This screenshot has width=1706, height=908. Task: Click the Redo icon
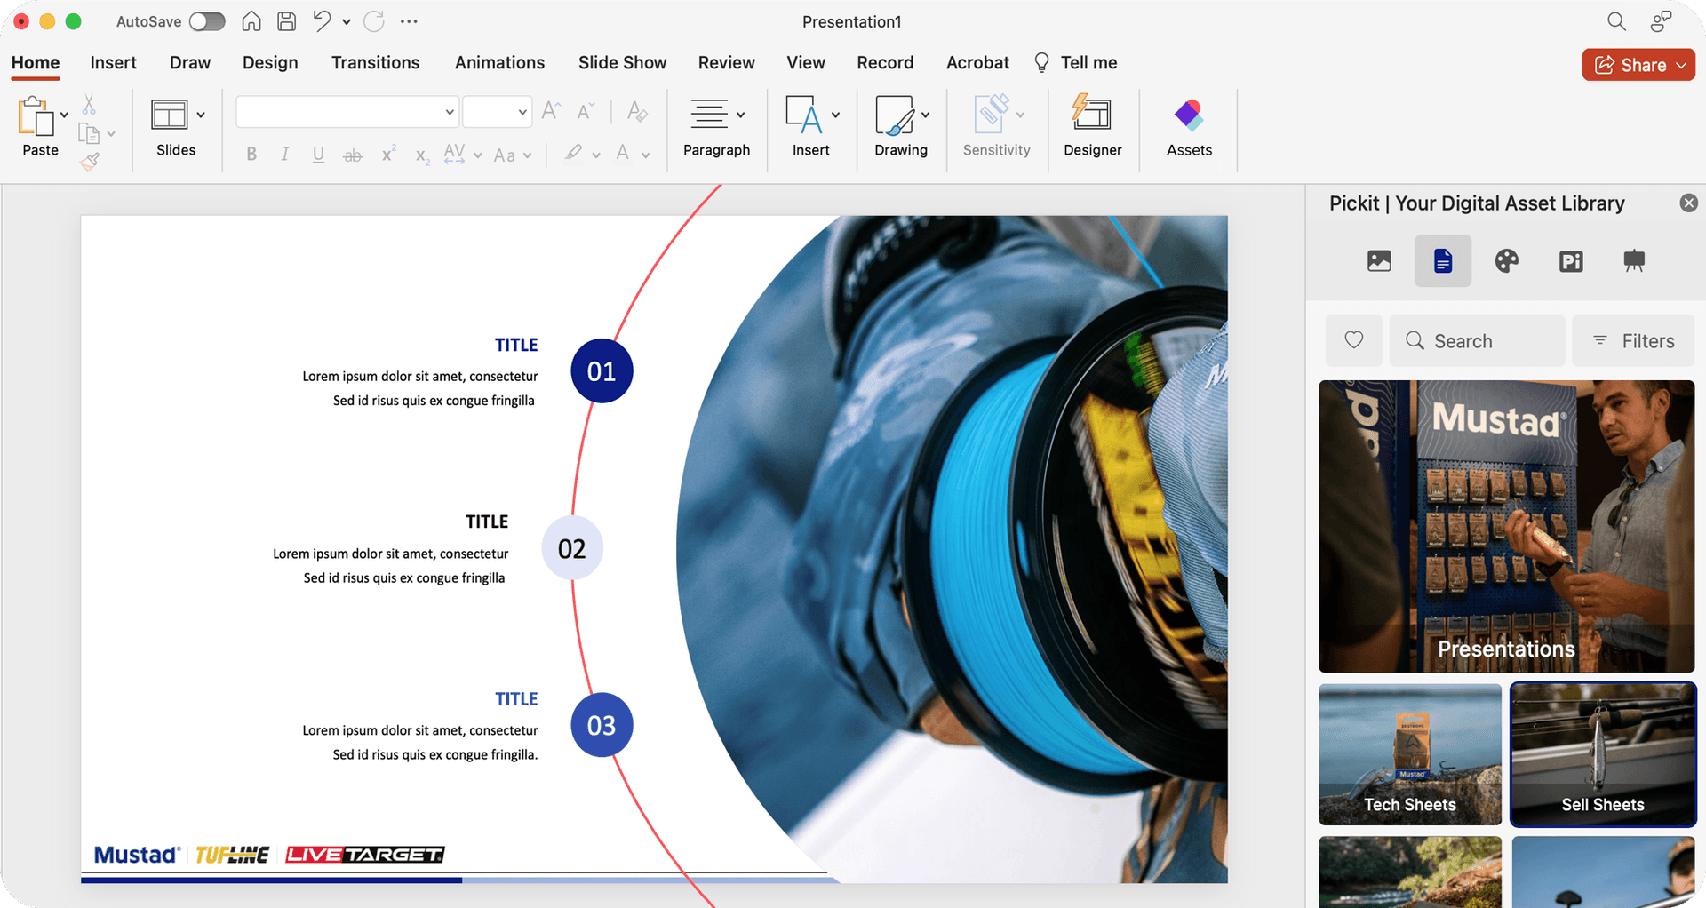374,21
